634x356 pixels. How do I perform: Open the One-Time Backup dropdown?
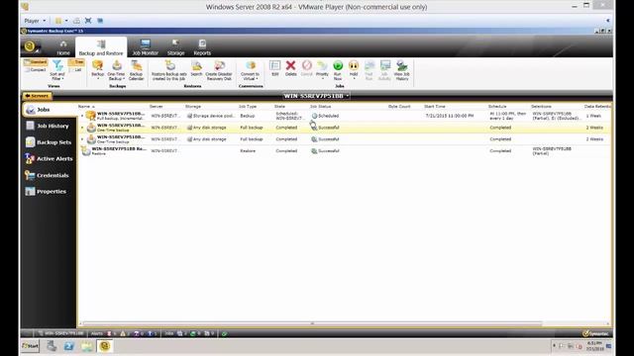(116, 70)
